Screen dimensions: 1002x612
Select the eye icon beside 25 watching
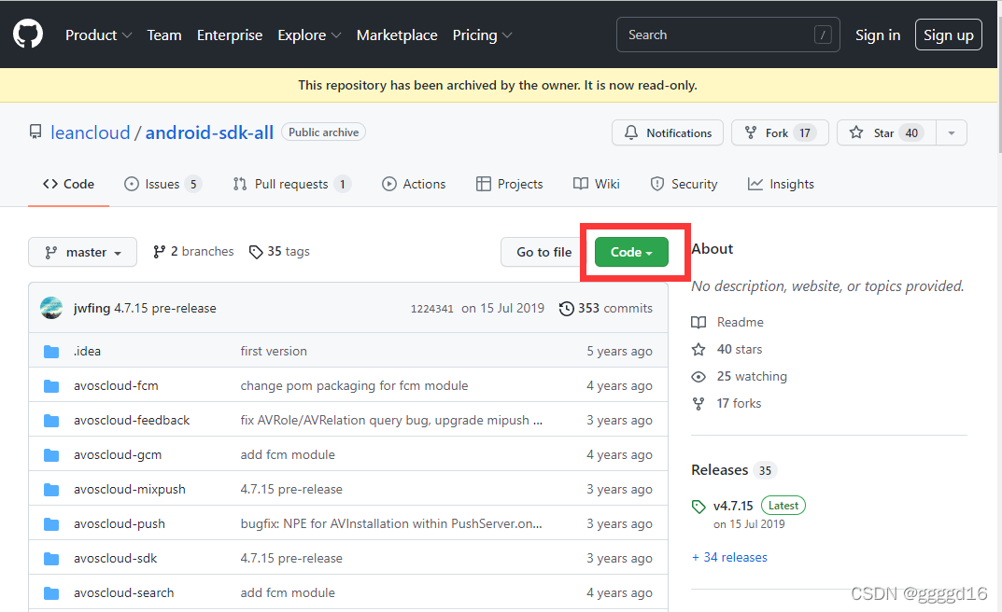tap(699, 377)
